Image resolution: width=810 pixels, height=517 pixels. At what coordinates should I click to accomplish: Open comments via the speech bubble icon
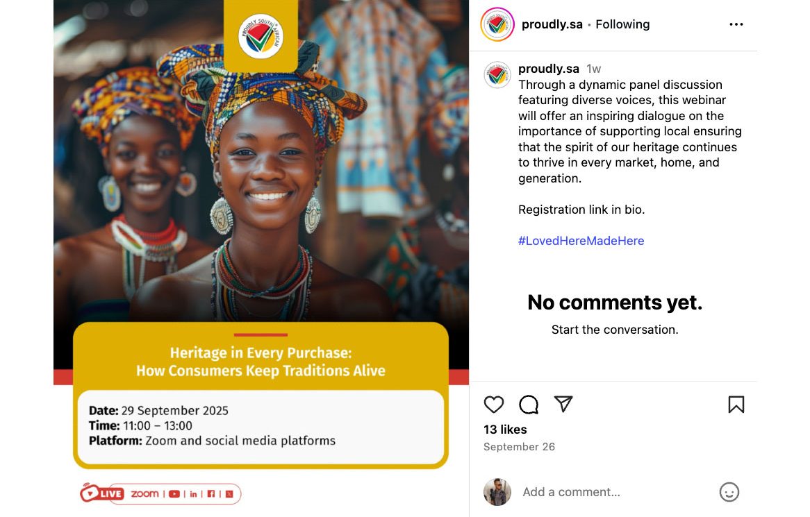(x=529, y=405)
